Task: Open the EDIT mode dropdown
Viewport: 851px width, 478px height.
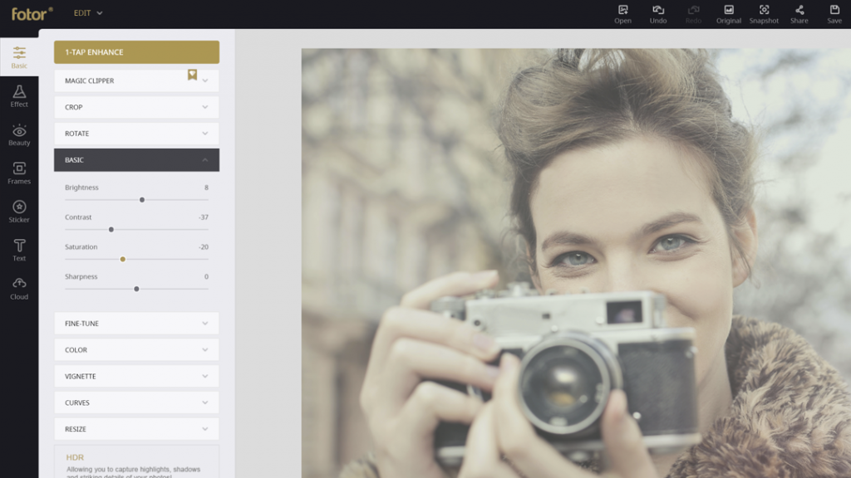Action: [x=88, y=13]
